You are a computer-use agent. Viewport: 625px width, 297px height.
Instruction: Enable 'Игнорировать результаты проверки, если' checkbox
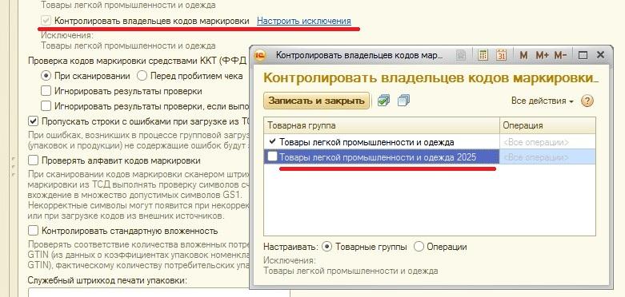(x=46, y=105)
